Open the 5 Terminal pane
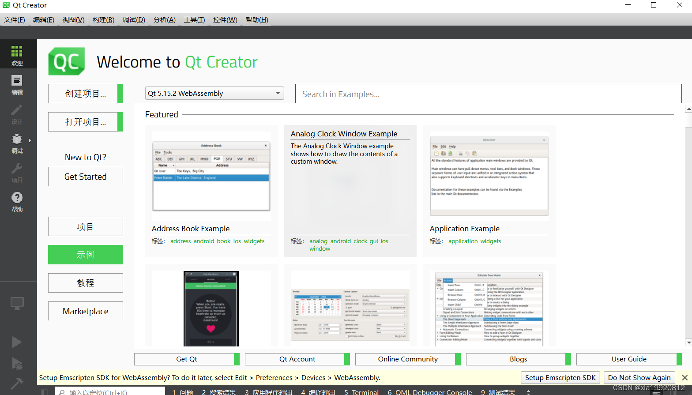 (x=361, y=392)
